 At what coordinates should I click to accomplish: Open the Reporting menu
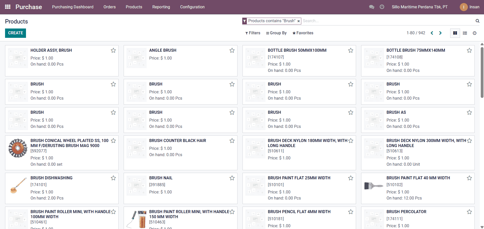tap(161, 7)
